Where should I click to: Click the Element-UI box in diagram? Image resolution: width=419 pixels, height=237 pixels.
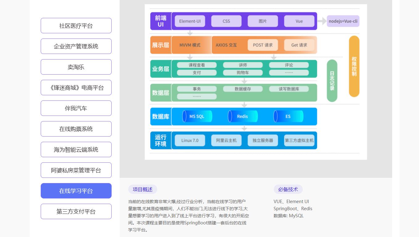[x=190, y=21]
